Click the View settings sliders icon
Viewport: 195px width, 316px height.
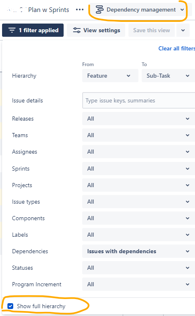pyautogui.click(x=76, y=30)
